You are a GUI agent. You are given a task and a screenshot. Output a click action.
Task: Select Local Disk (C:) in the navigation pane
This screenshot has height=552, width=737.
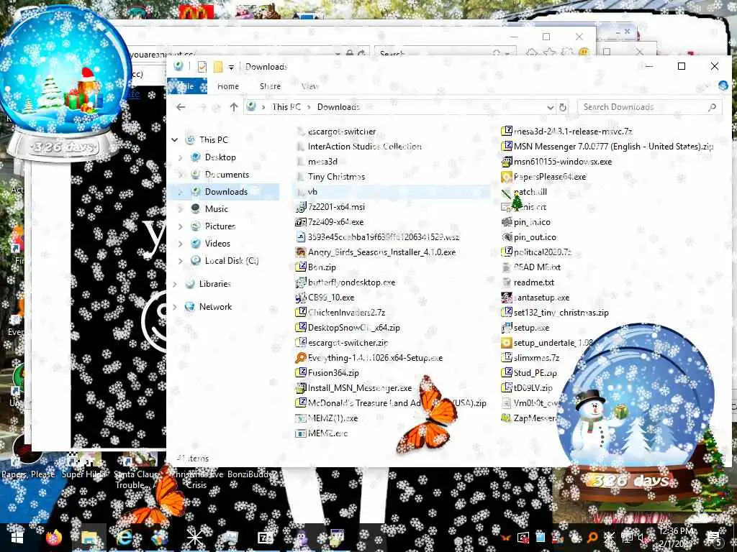232,260
